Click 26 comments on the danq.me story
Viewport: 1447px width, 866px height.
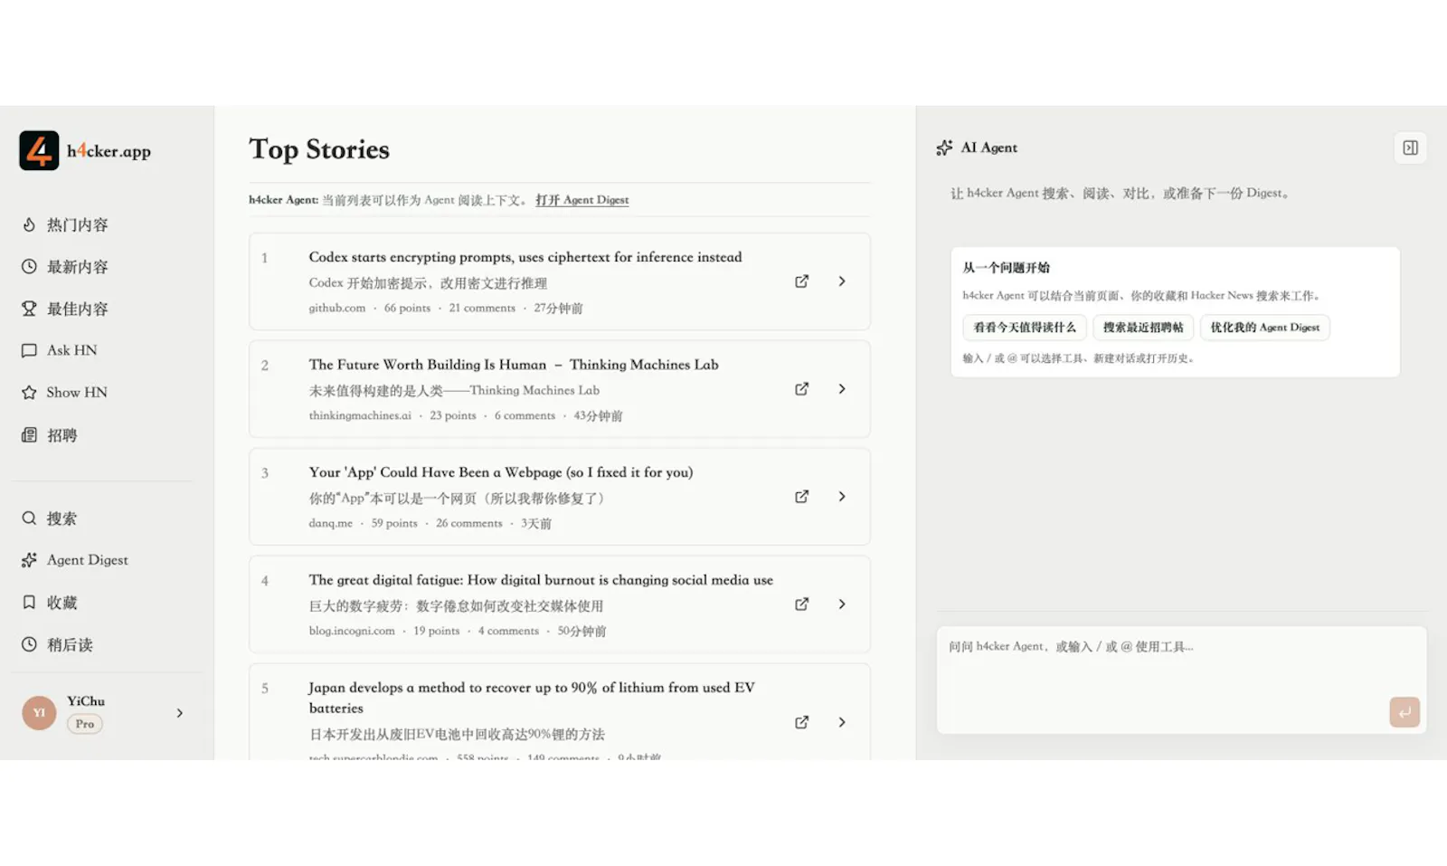468,523
